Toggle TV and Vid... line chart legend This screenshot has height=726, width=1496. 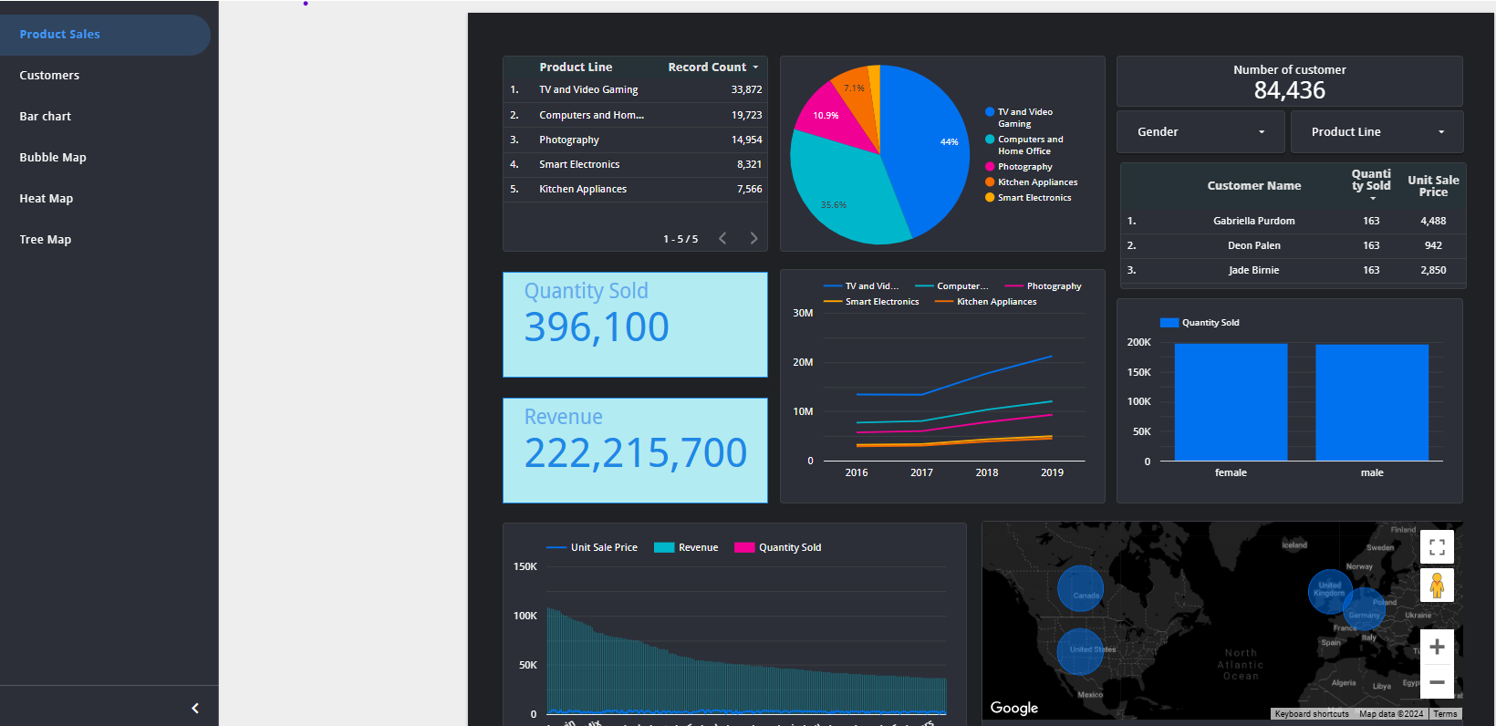[x=861, y=286]
